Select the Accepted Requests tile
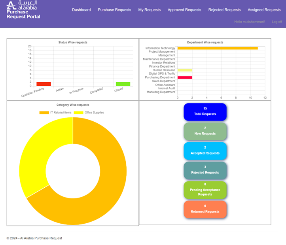 (x=205, y=151)
